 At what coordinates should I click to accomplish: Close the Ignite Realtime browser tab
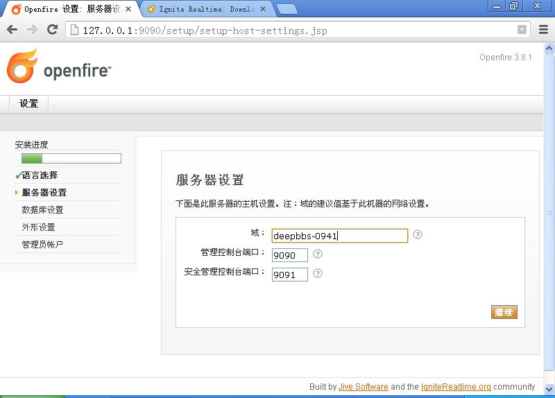point(263,9)
